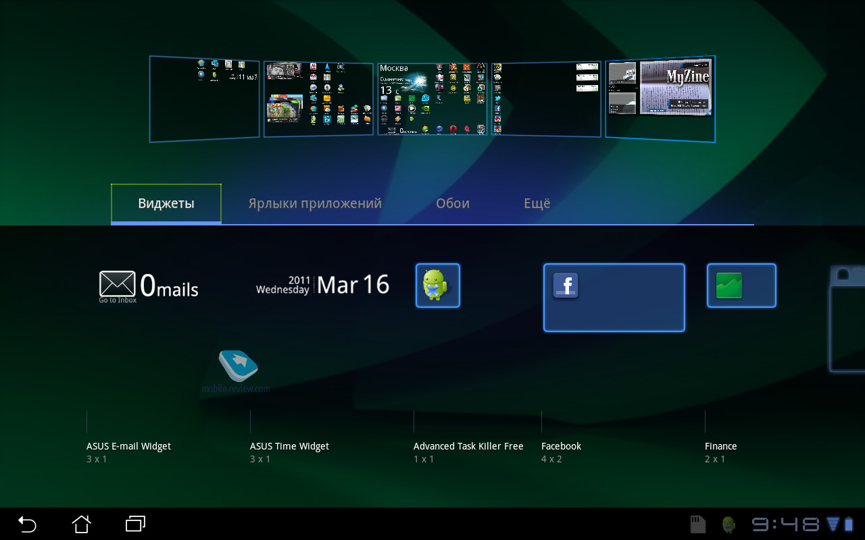Add the ASUS Time Widget date preview
865x540 pixels.
322,285
